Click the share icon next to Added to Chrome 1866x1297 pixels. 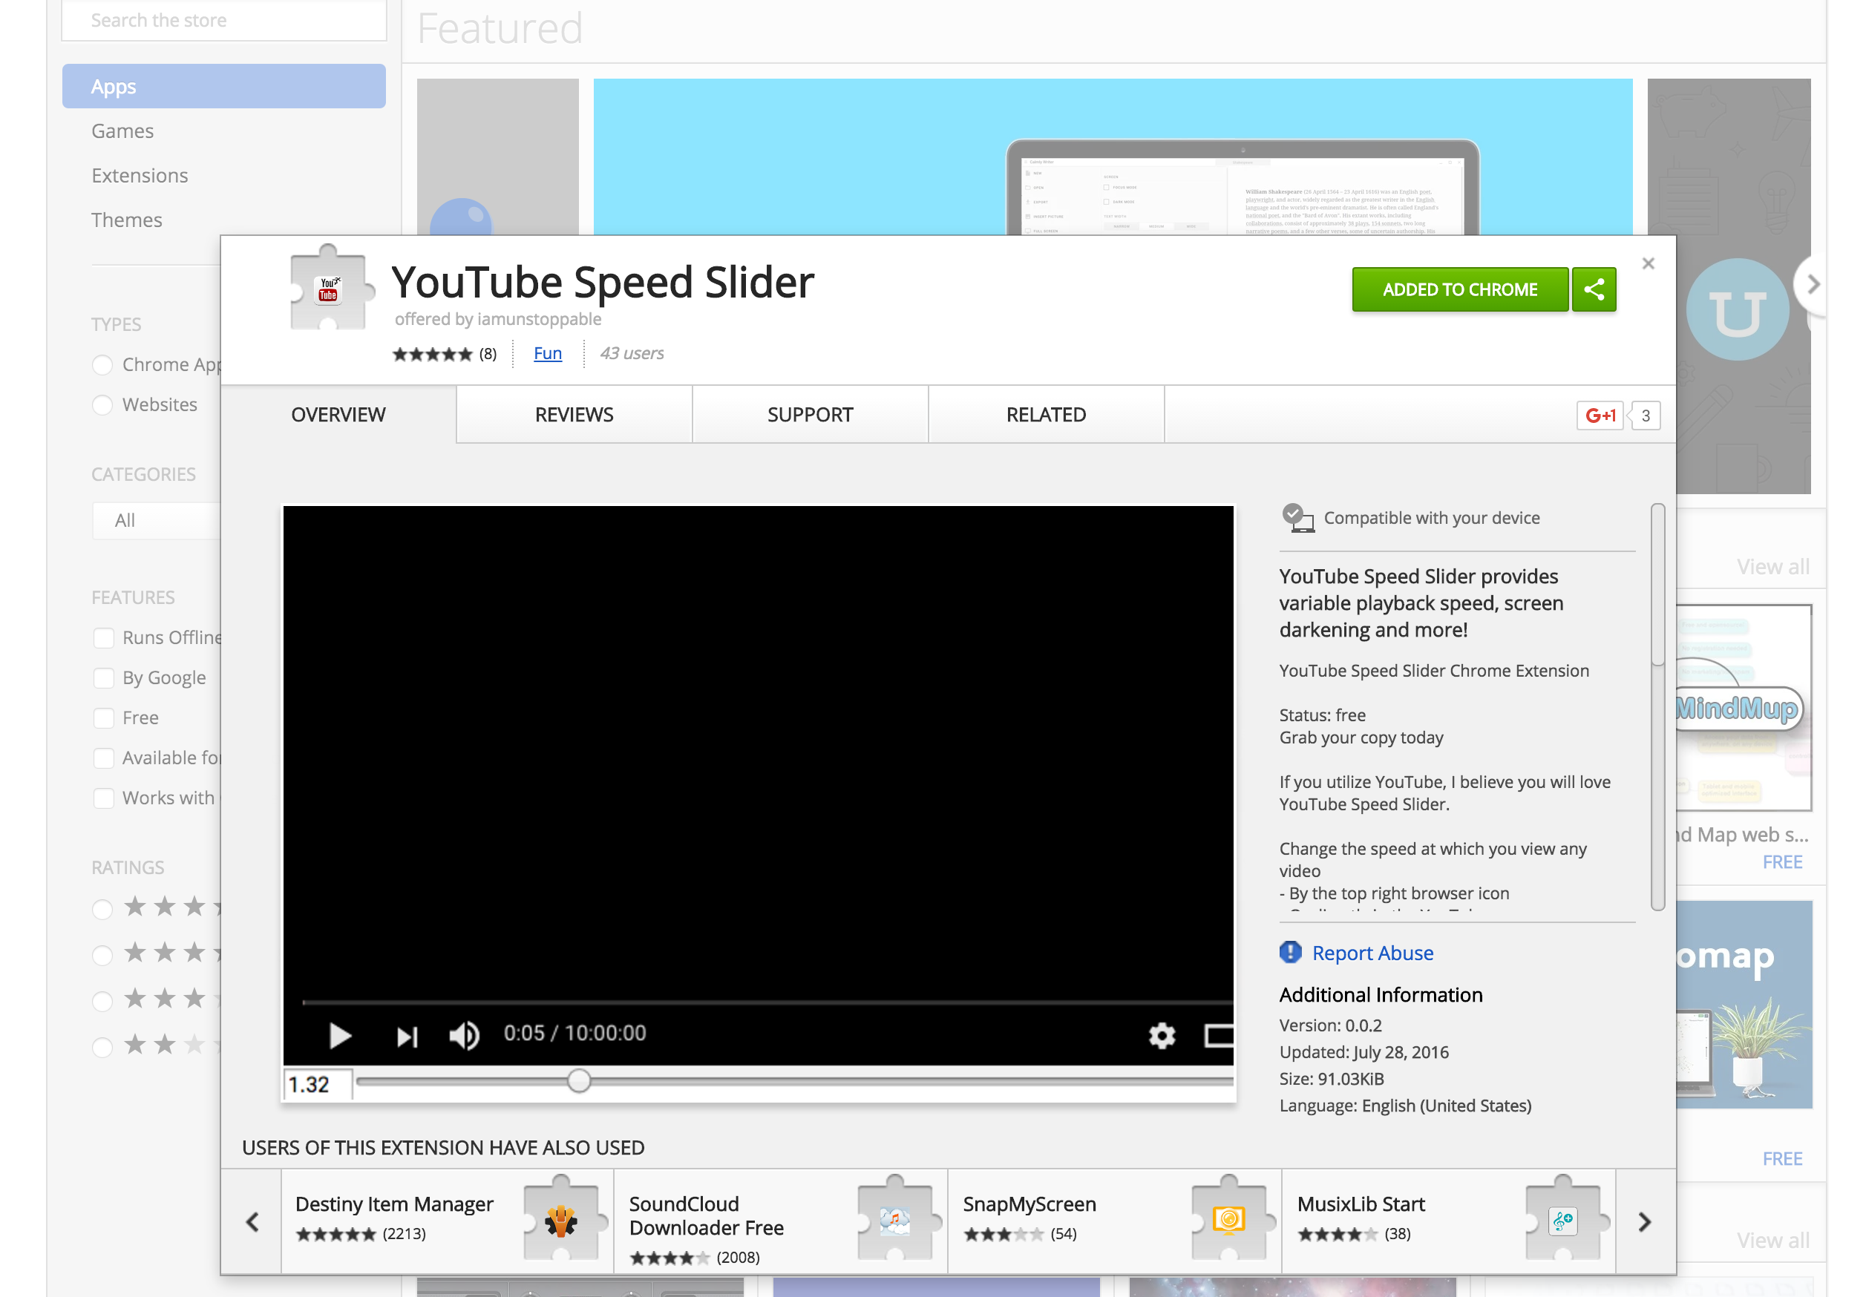1593,289
